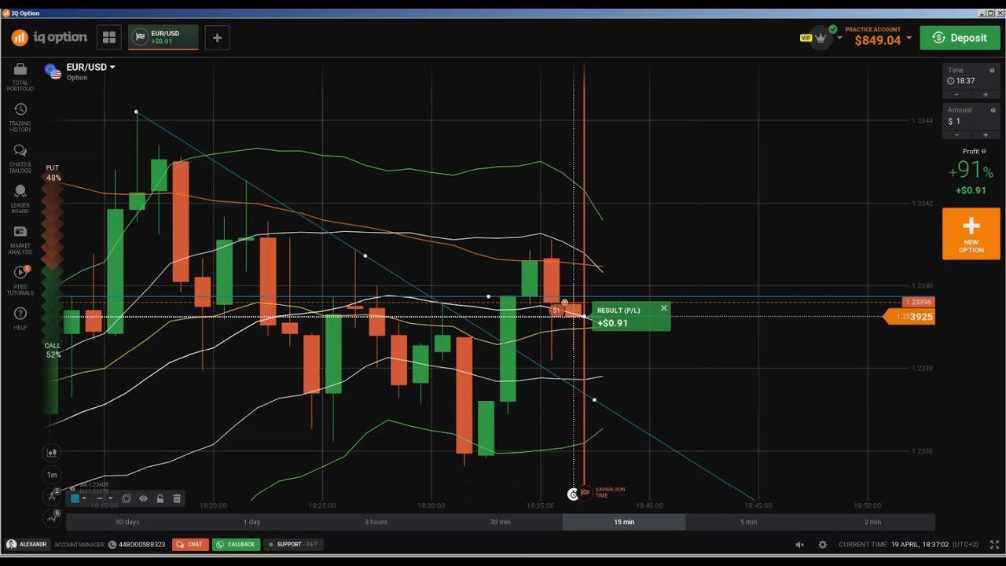Increase expiration time with plus
Viewport: 1006px width, 566px height.
point(986,94)
